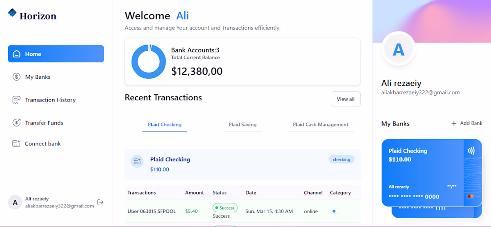491x227 pixels.
Task: Open the Home sidebar item
Action: [x=56, y=54]
